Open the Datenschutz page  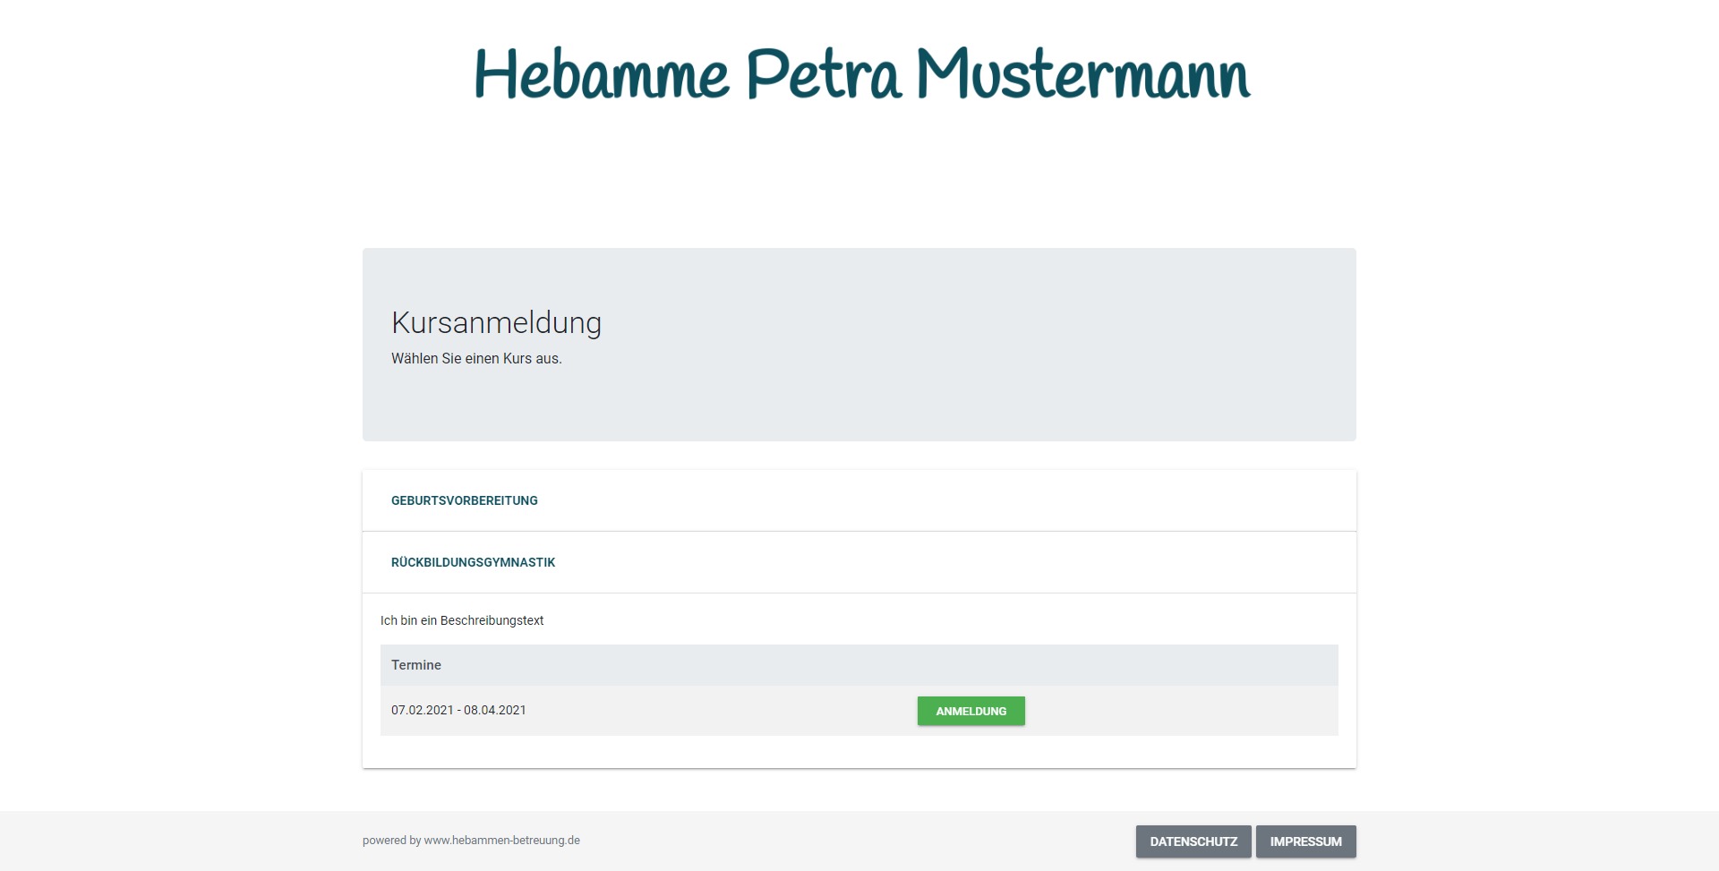(1193, 841)
